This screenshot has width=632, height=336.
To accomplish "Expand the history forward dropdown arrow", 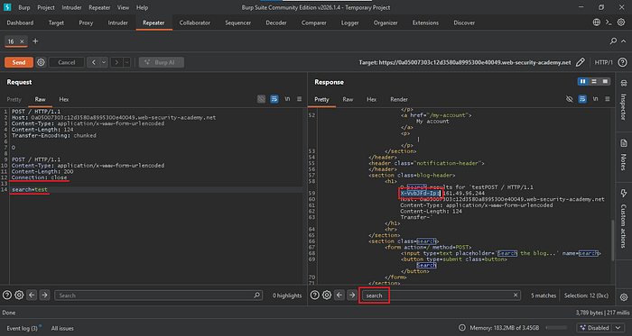I will tap(127, 62).
